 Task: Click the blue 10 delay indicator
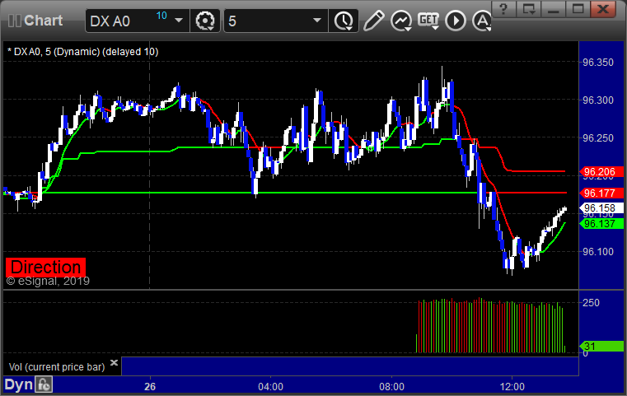(161, 16)
